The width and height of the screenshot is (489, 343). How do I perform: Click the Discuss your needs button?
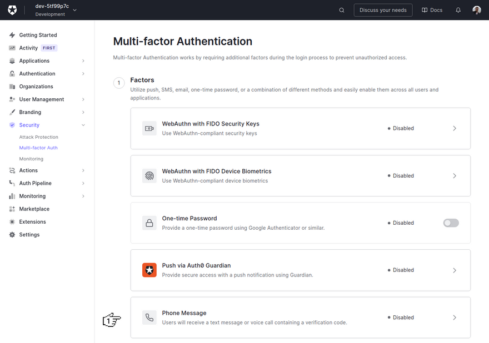click(383, 10)
